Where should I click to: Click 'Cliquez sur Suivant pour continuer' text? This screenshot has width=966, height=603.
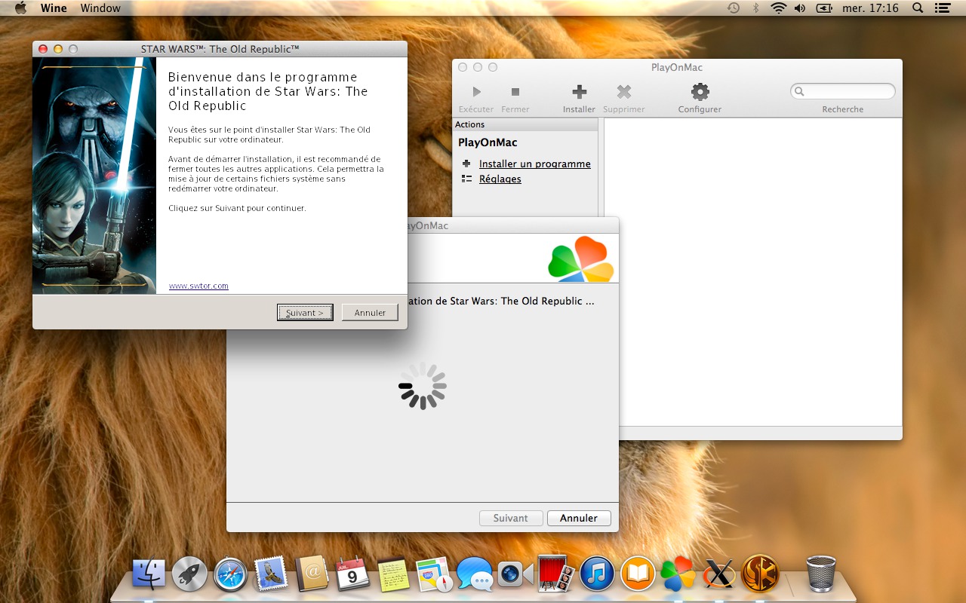tap(237, 208)
